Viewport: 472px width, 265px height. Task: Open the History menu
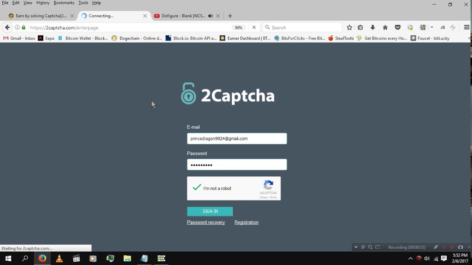point(43,3)
